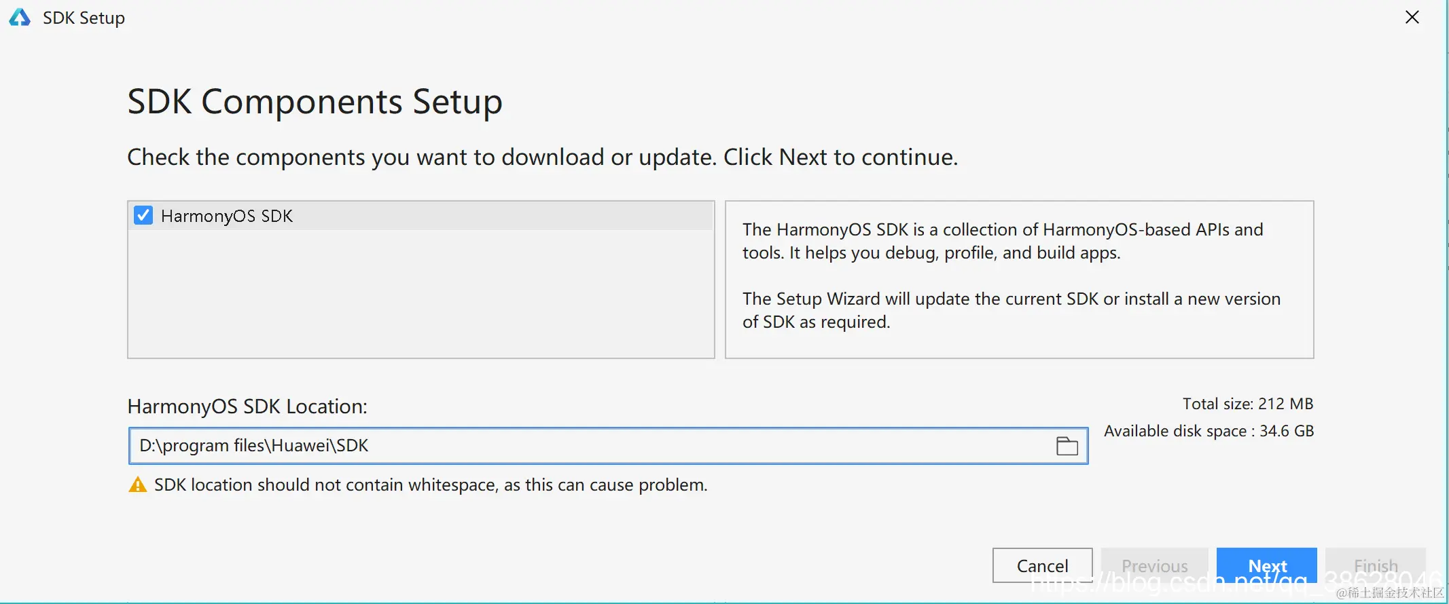Click the DevEco Studio logo in title bar
This screenshot has height=604, width=1449.
tap(20, 18)
